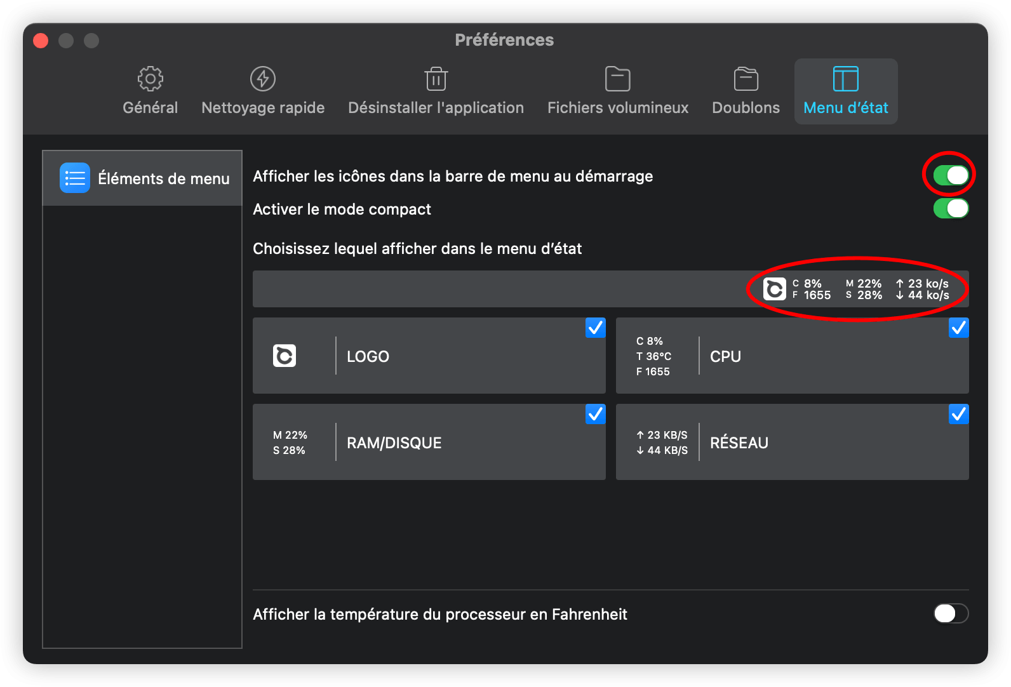Click the Préférences window title
The height and width of the screenshot is (687, 1011).
[x=504, y=40]
